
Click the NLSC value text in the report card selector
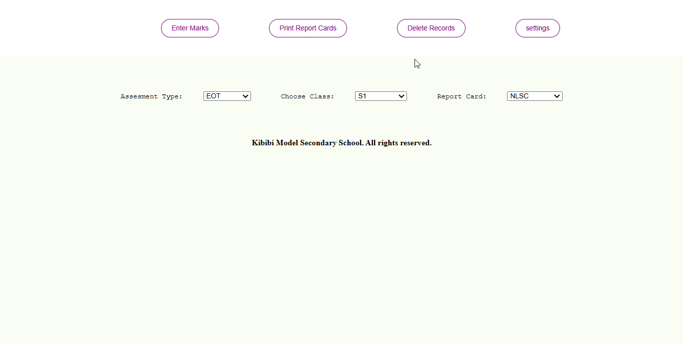click(519, 96)
